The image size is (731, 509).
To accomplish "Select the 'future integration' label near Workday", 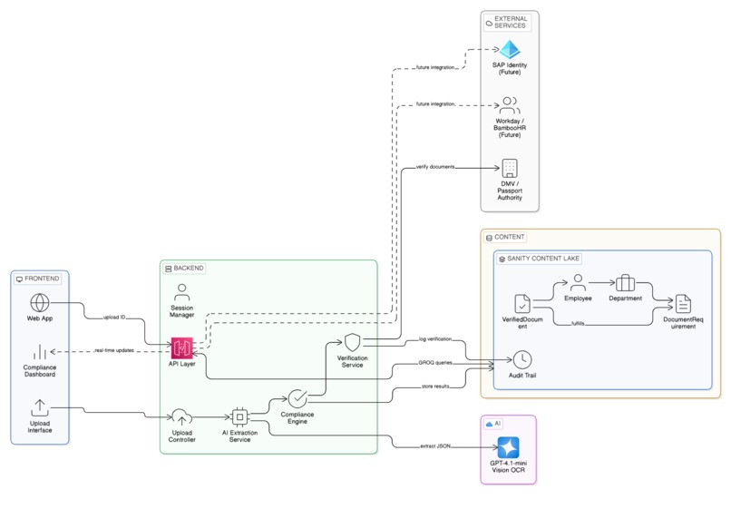I will tap(435, 104).
